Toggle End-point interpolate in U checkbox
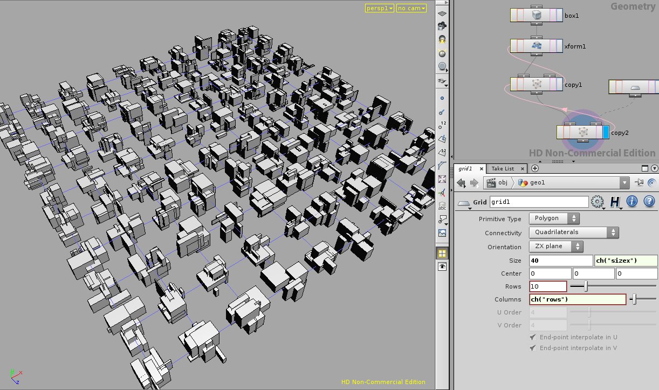 click(533, 337)
